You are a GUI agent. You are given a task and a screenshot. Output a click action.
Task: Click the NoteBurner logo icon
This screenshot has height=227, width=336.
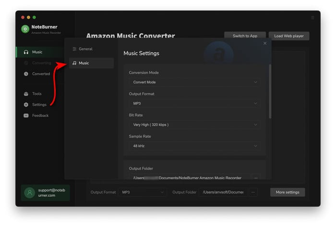click(x=25, y=29)
